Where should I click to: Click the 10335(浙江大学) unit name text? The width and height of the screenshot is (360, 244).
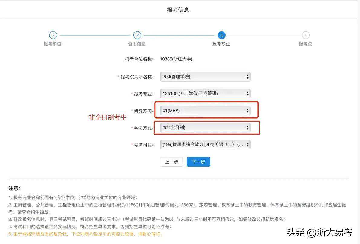click(176, 59)
